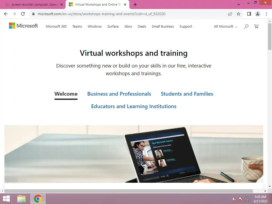The height and width of the screenshot is (204, 272).
Task: Open the Action Center flag icon
Action: [241, 199]
